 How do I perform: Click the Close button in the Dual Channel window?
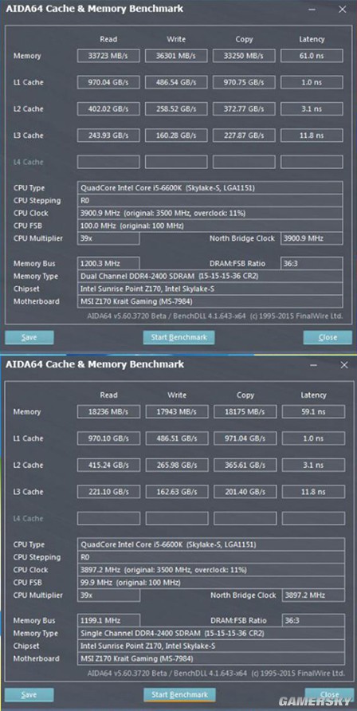click(328, 337)
